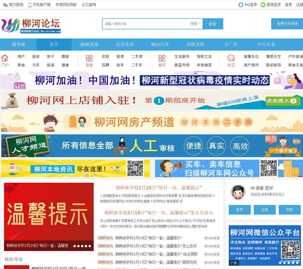The image size is (303, 269).
Task: Click the 城事杂谈 link
Action: tap(251, 57)
